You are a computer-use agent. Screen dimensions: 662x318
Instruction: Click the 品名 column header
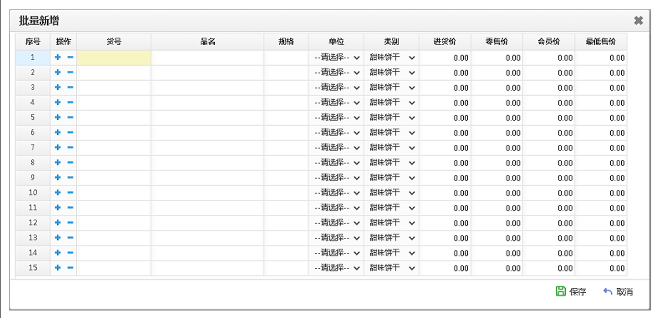(208, 42)
